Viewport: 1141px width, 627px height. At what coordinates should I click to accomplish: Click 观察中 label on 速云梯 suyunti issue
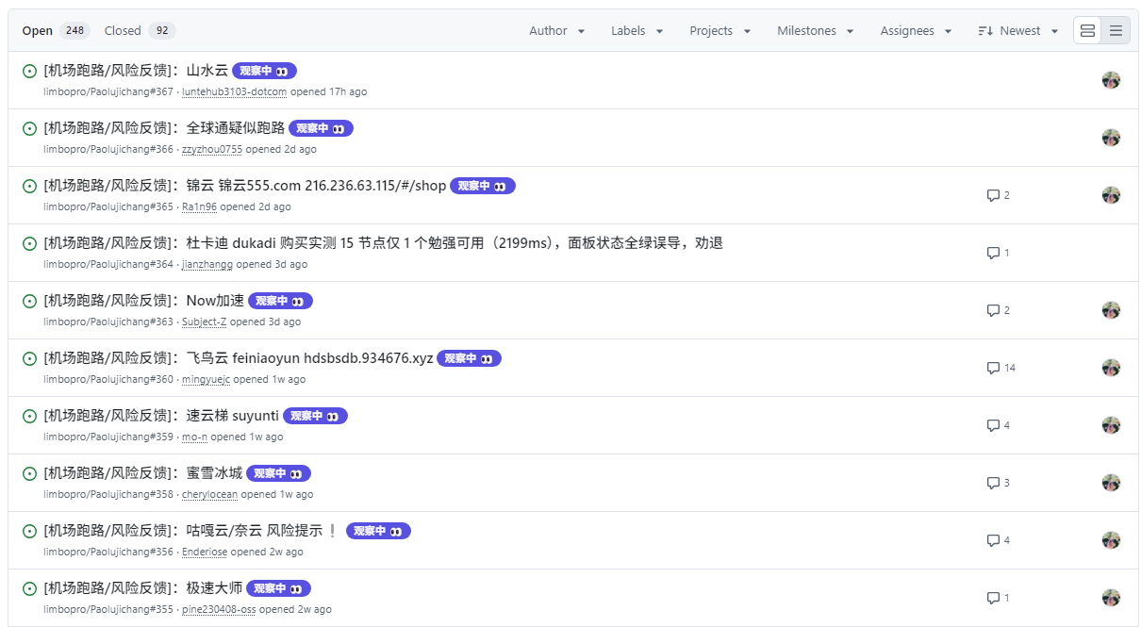coord(315,416)
